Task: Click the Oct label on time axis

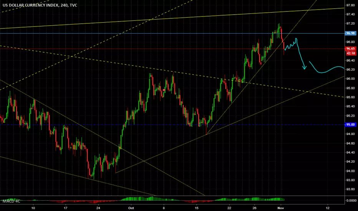Action: tap(131, 208)
